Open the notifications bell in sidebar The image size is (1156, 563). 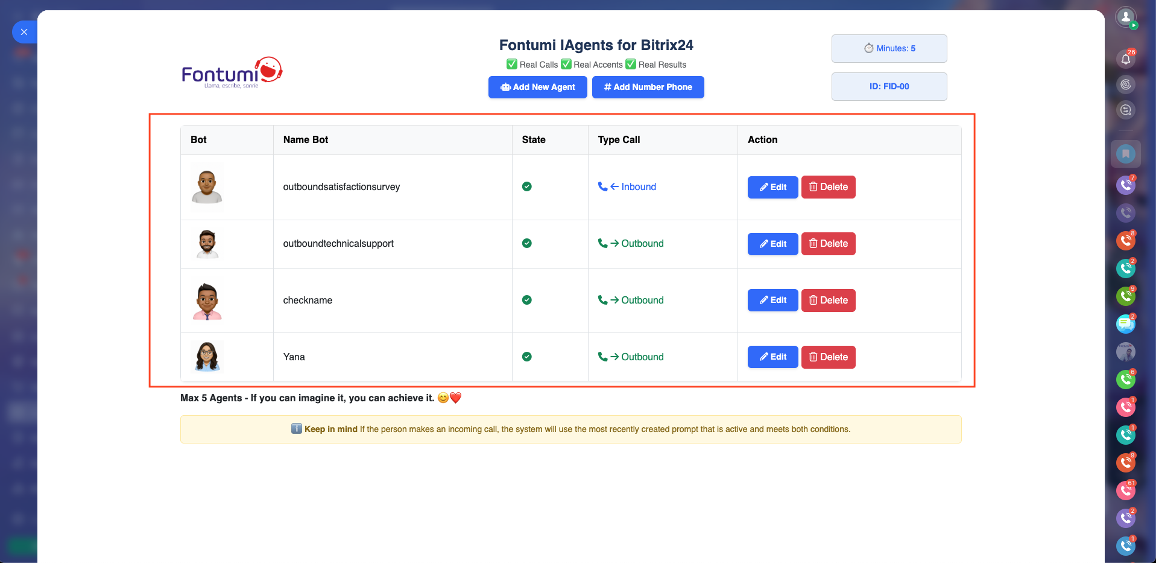click(x=1125, y=59)
